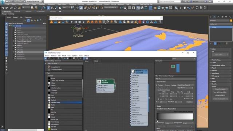Select the Gradient Ramp map in browser list
The image size is (233, 131).
point(65,103)
